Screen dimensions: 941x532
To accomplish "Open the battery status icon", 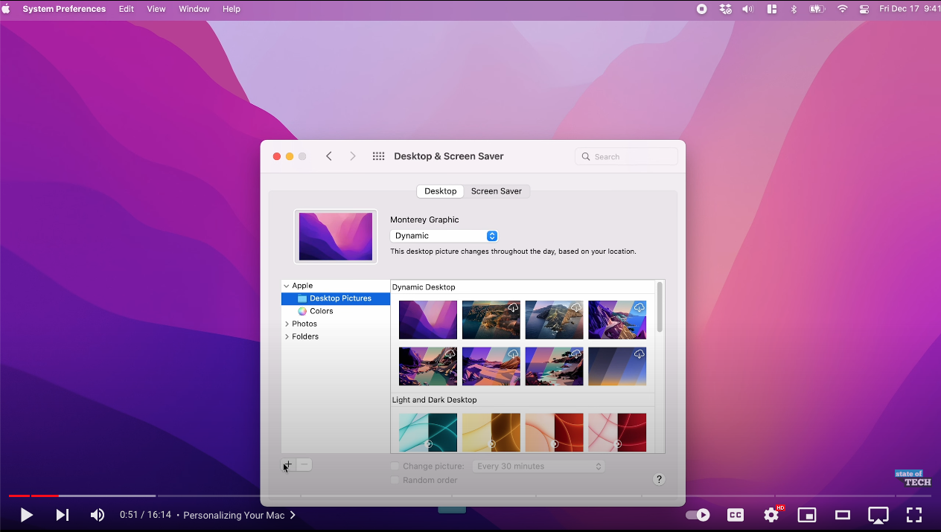I will click(817, 9).
